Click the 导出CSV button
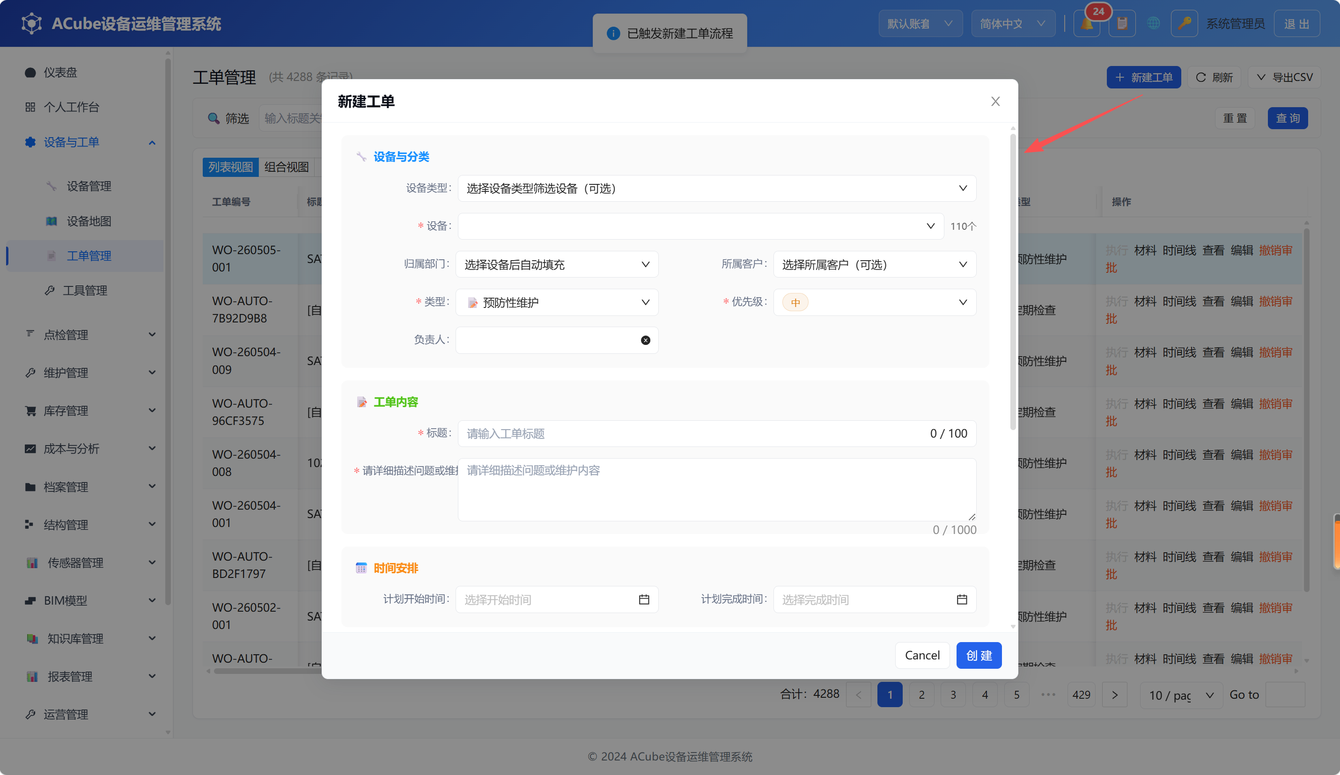This screenshot has height=775, width=1340. click(1284, 77)
